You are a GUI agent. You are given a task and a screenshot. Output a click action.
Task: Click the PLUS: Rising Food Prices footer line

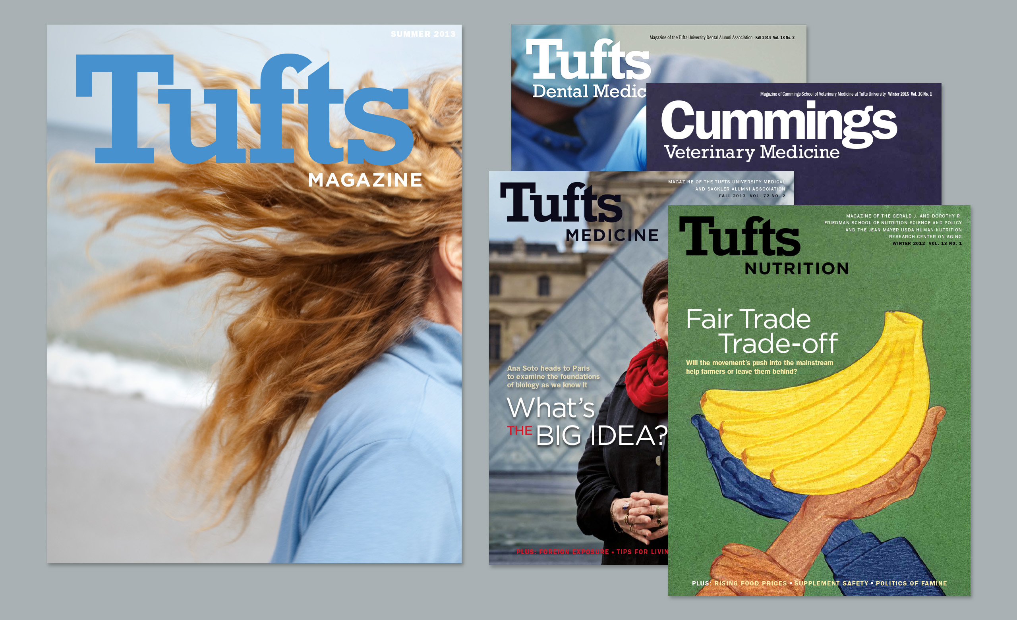(819, 583)
